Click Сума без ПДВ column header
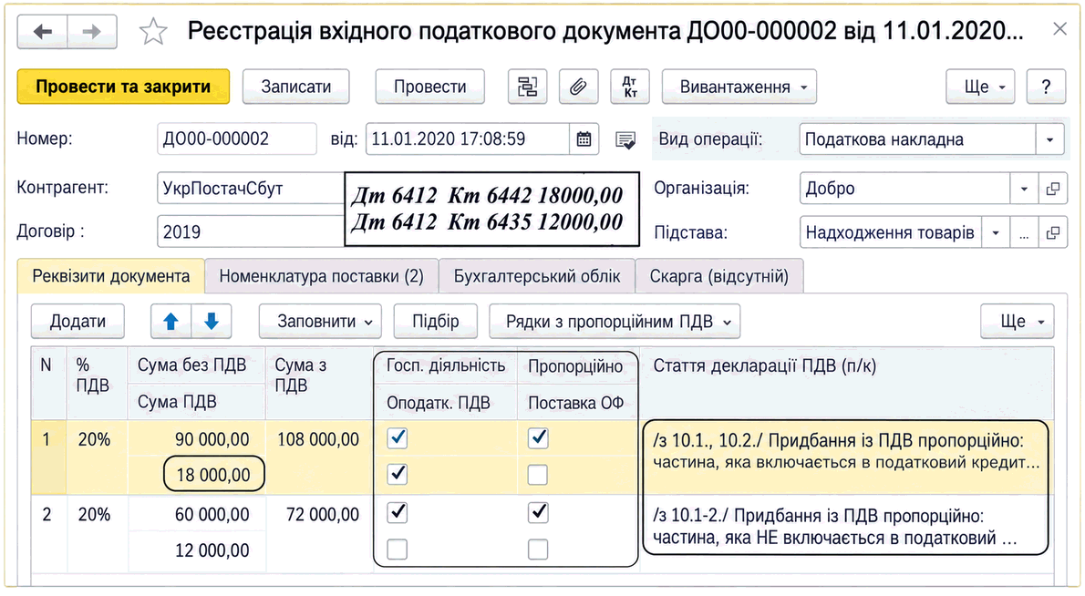The width and height of the screenshot is (1085, 596). click(x=197, y=365)
